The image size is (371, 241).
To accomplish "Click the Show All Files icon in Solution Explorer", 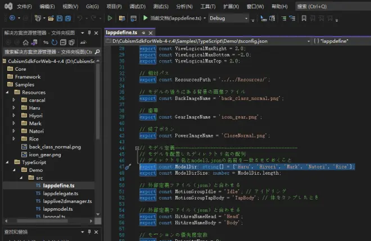I will click(x=71, y=42).
